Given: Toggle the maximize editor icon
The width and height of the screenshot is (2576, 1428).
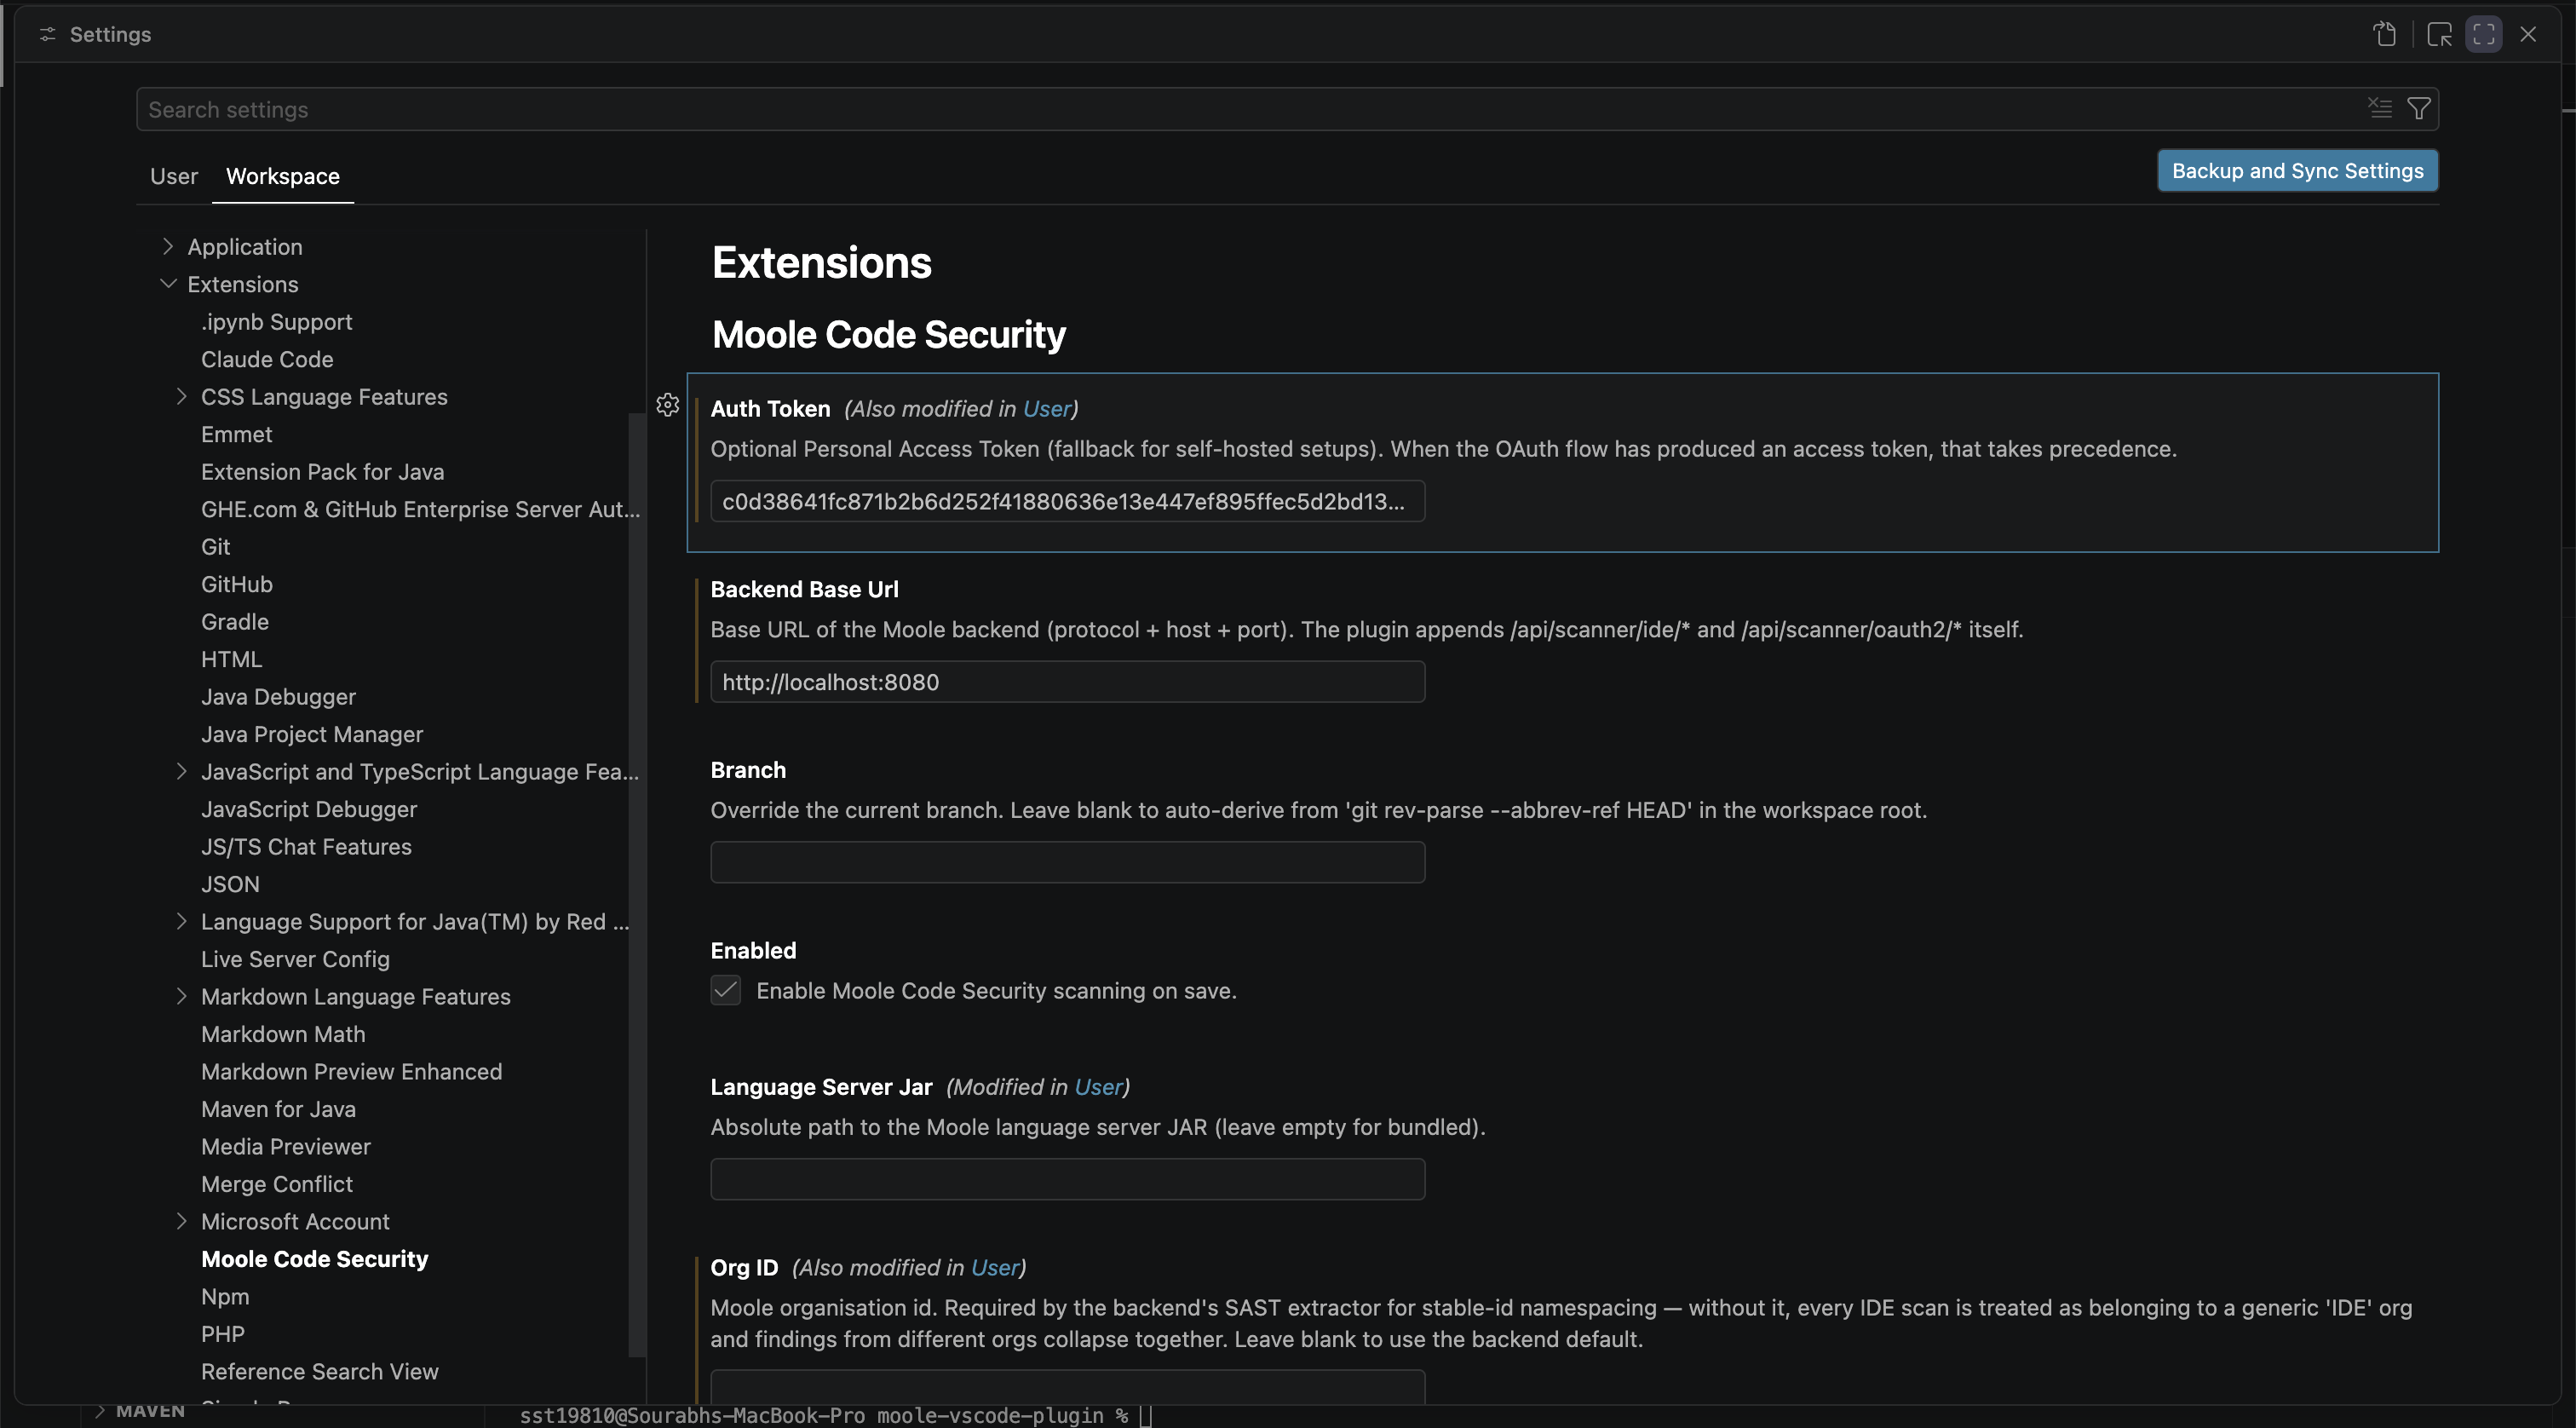Looking at the screenshot, I should (x=2484, y=34).
